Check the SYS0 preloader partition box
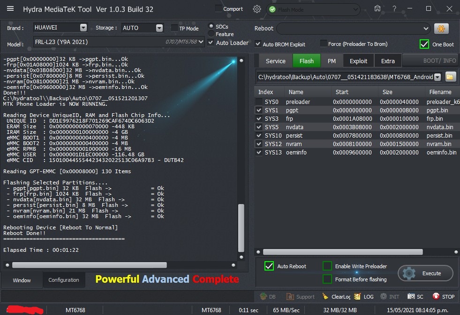460x315 pixels. pos(259,102)
